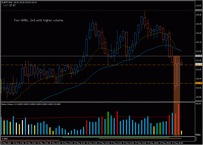This screenshot has height=145, width=203.
Task: Click the 133.15 price axis label
Action: click(x=198, y=42)
